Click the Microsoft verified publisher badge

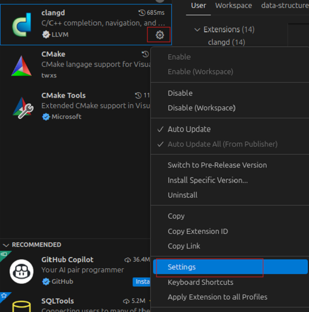[46, 117]
